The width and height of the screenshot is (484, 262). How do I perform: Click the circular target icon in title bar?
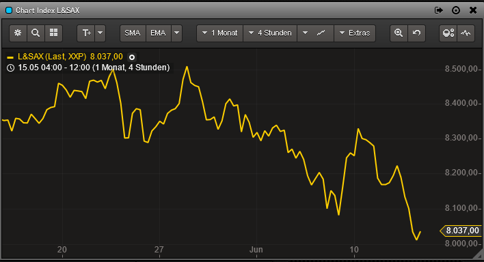click(456, 10)
